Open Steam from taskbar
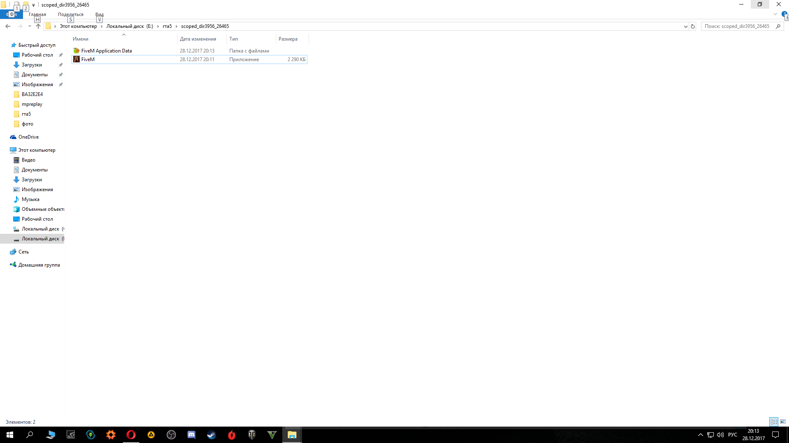This screenshot has width=789, height=443. (x=212, y=435)
